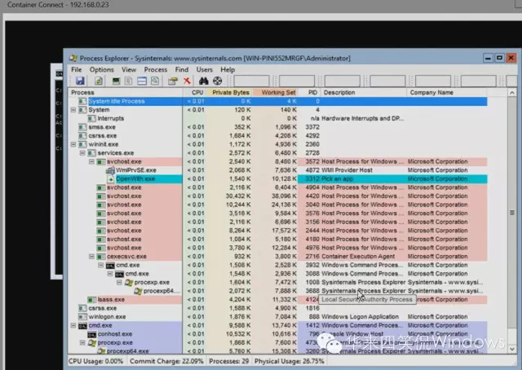Viewport: 522px width, 370px height.
Task: Click the lsass.exe process icon
Action: 92,299
